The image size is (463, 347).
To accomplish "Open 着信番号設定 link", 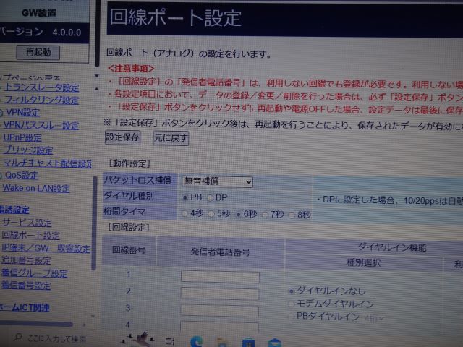I will tap(26, 286).
